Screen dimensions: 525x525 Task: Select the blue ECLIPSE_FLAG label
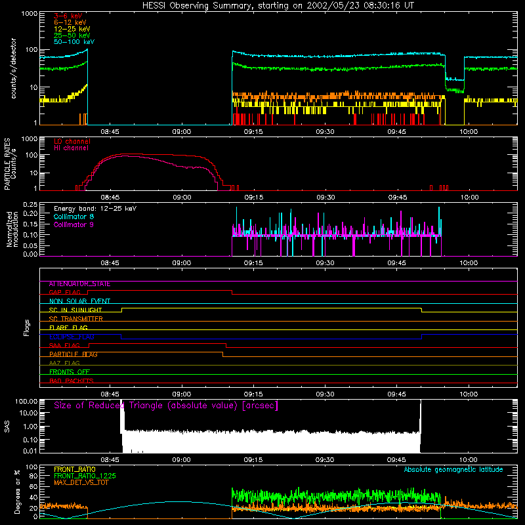72,337
